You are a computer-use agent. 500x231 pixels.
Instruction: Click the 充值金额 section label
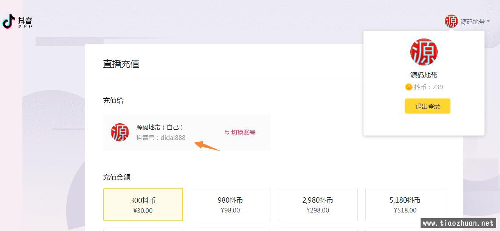[x=116, y=177]
